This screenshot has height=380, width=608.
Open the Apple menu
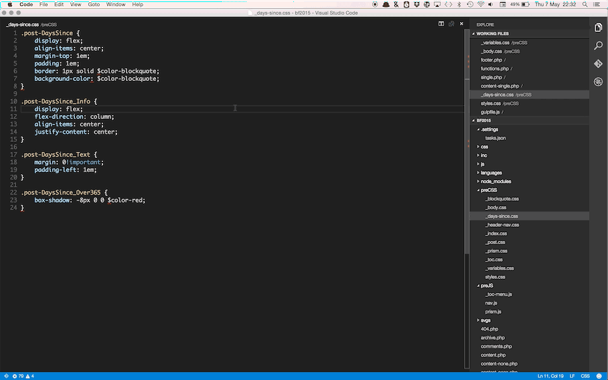(x=9, y=4)
